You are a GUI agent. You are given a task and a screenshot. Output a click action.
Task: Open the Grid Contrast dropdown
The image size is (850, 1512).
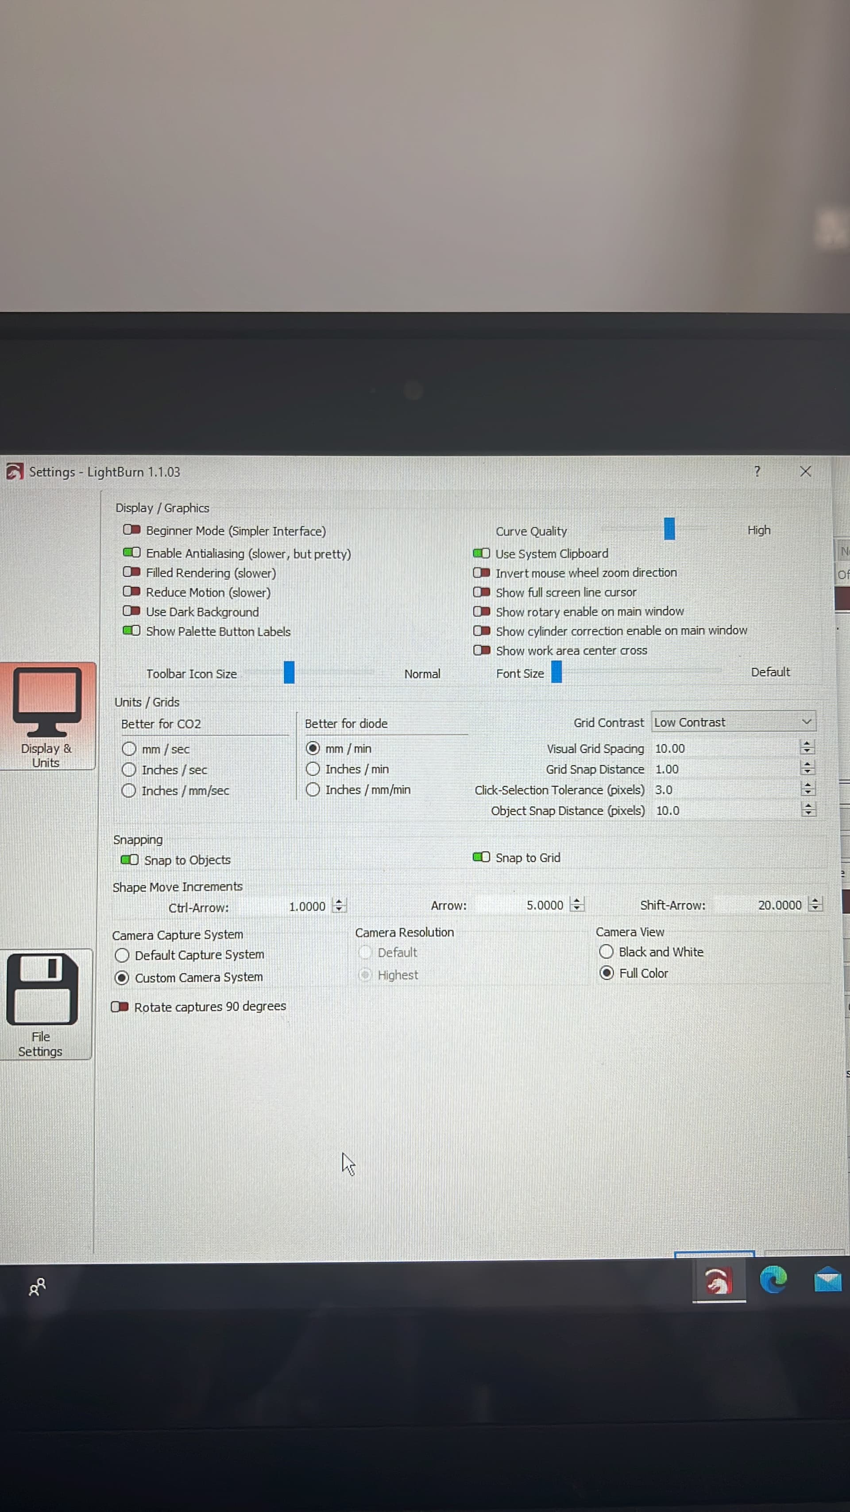734,722
